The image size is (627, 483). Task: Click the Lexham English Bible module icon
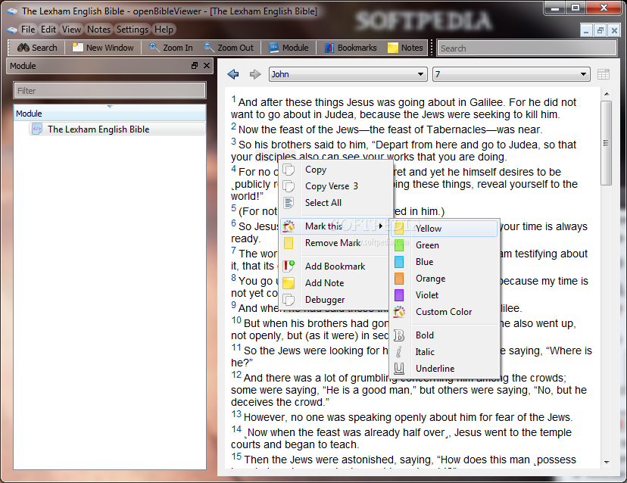point(37,129)
